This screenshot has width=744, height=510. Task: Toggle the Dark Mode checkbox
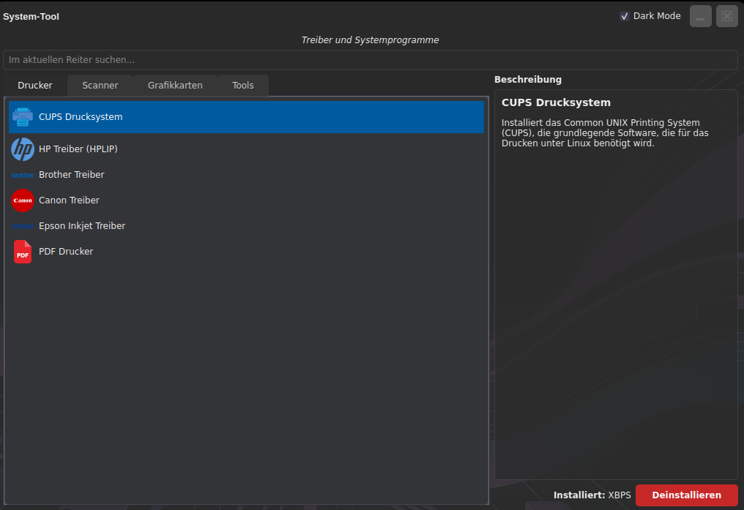[x=624, y=16]
